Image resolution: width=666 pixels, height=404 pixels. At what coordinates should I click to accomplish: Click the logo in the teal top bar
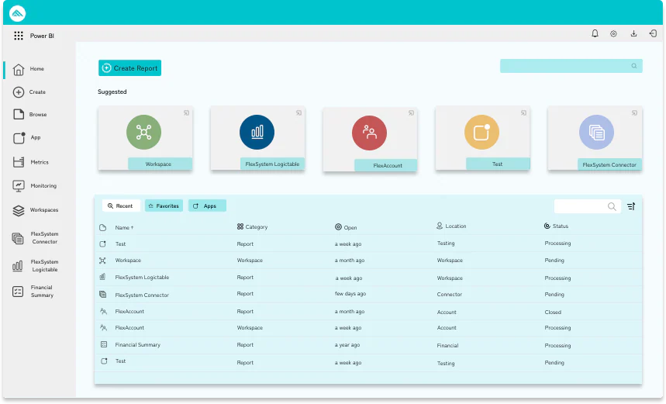point(17,13)
